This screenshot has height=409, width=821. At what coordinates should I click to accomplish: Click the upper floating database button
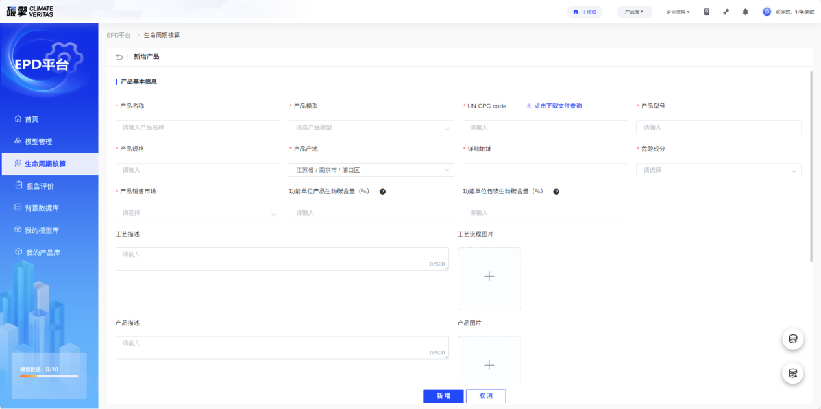click(792, 339)
